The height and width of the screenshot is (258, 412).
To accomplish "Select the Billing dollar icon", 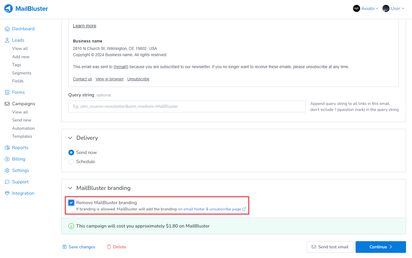I will (7, 159).
